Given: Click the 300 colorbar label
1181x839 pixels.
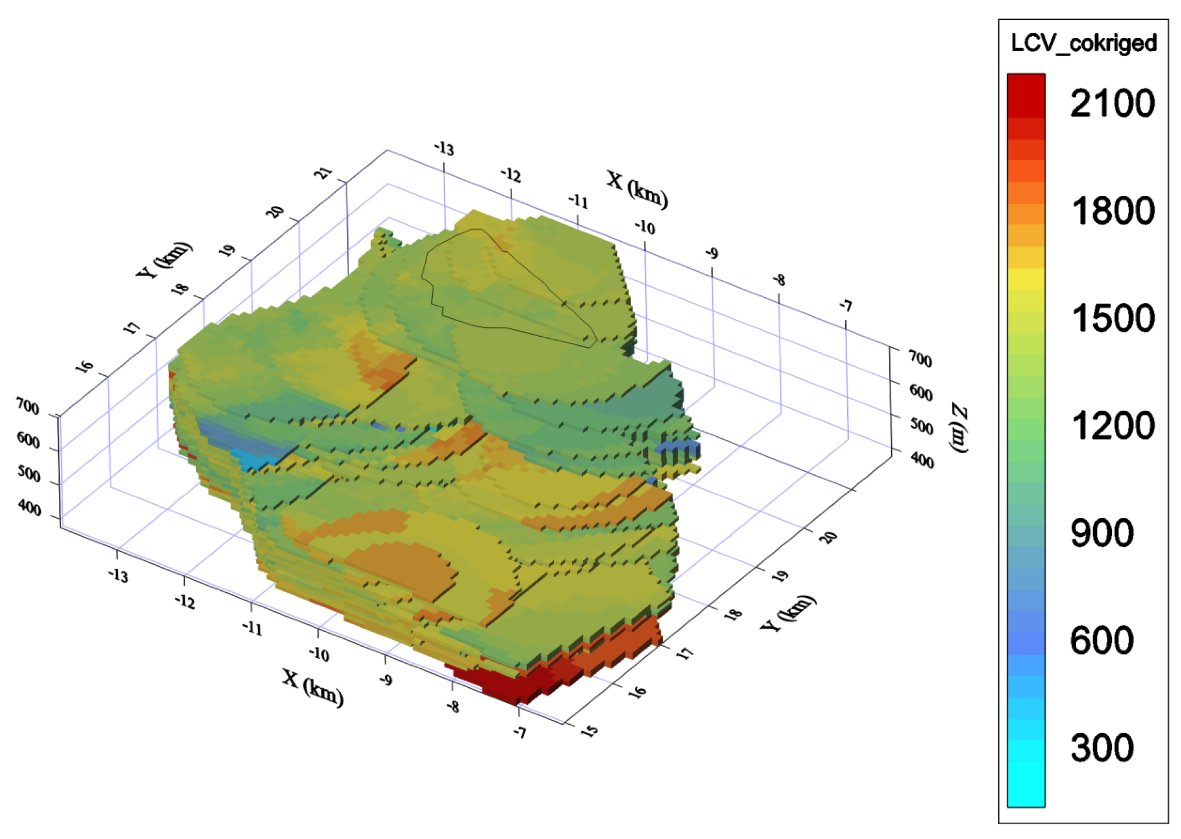Looking at the screenshot, I should tap(1102, 747).
